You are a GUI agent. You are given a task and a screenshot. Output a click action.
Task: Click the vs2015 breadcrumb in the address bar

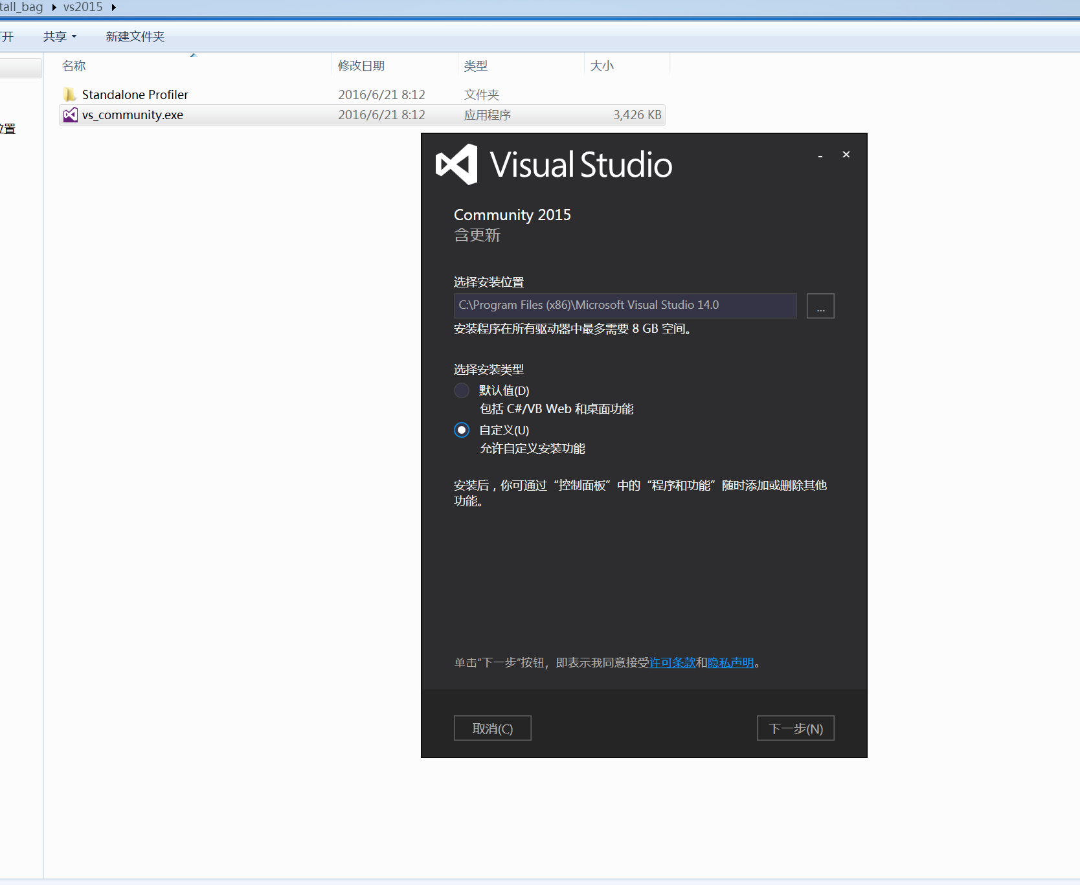[83, 7]
